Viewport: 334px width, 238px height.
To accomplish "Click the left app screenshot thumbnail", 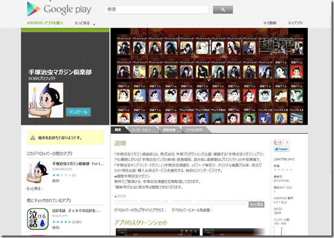I will [158, 232].
